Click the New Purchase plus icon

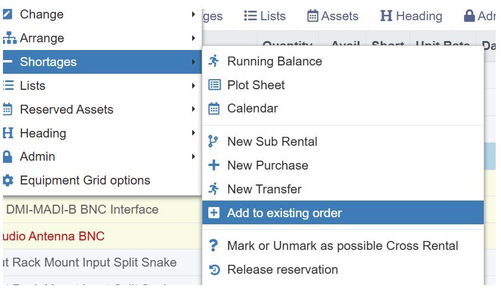click(x=214, y=165)
